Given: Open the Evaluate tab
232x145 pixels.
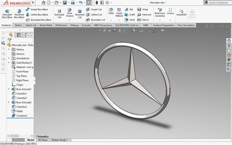Looking at the screenshot, I should coord(86,25).
